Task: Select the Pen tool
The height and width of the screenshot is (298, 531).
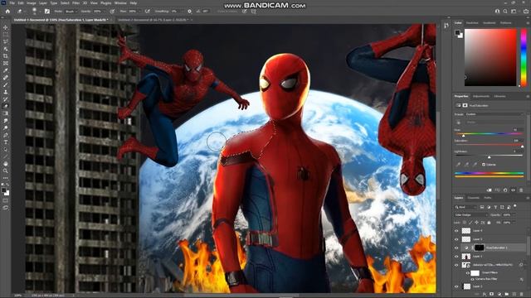Action: pyautogui.click(x=6, y=135)
